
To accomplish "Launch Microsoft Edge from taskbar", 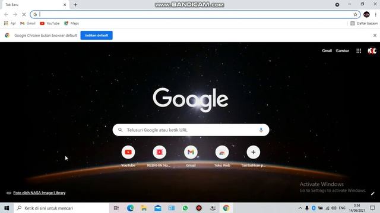I will tap(130, 208).
